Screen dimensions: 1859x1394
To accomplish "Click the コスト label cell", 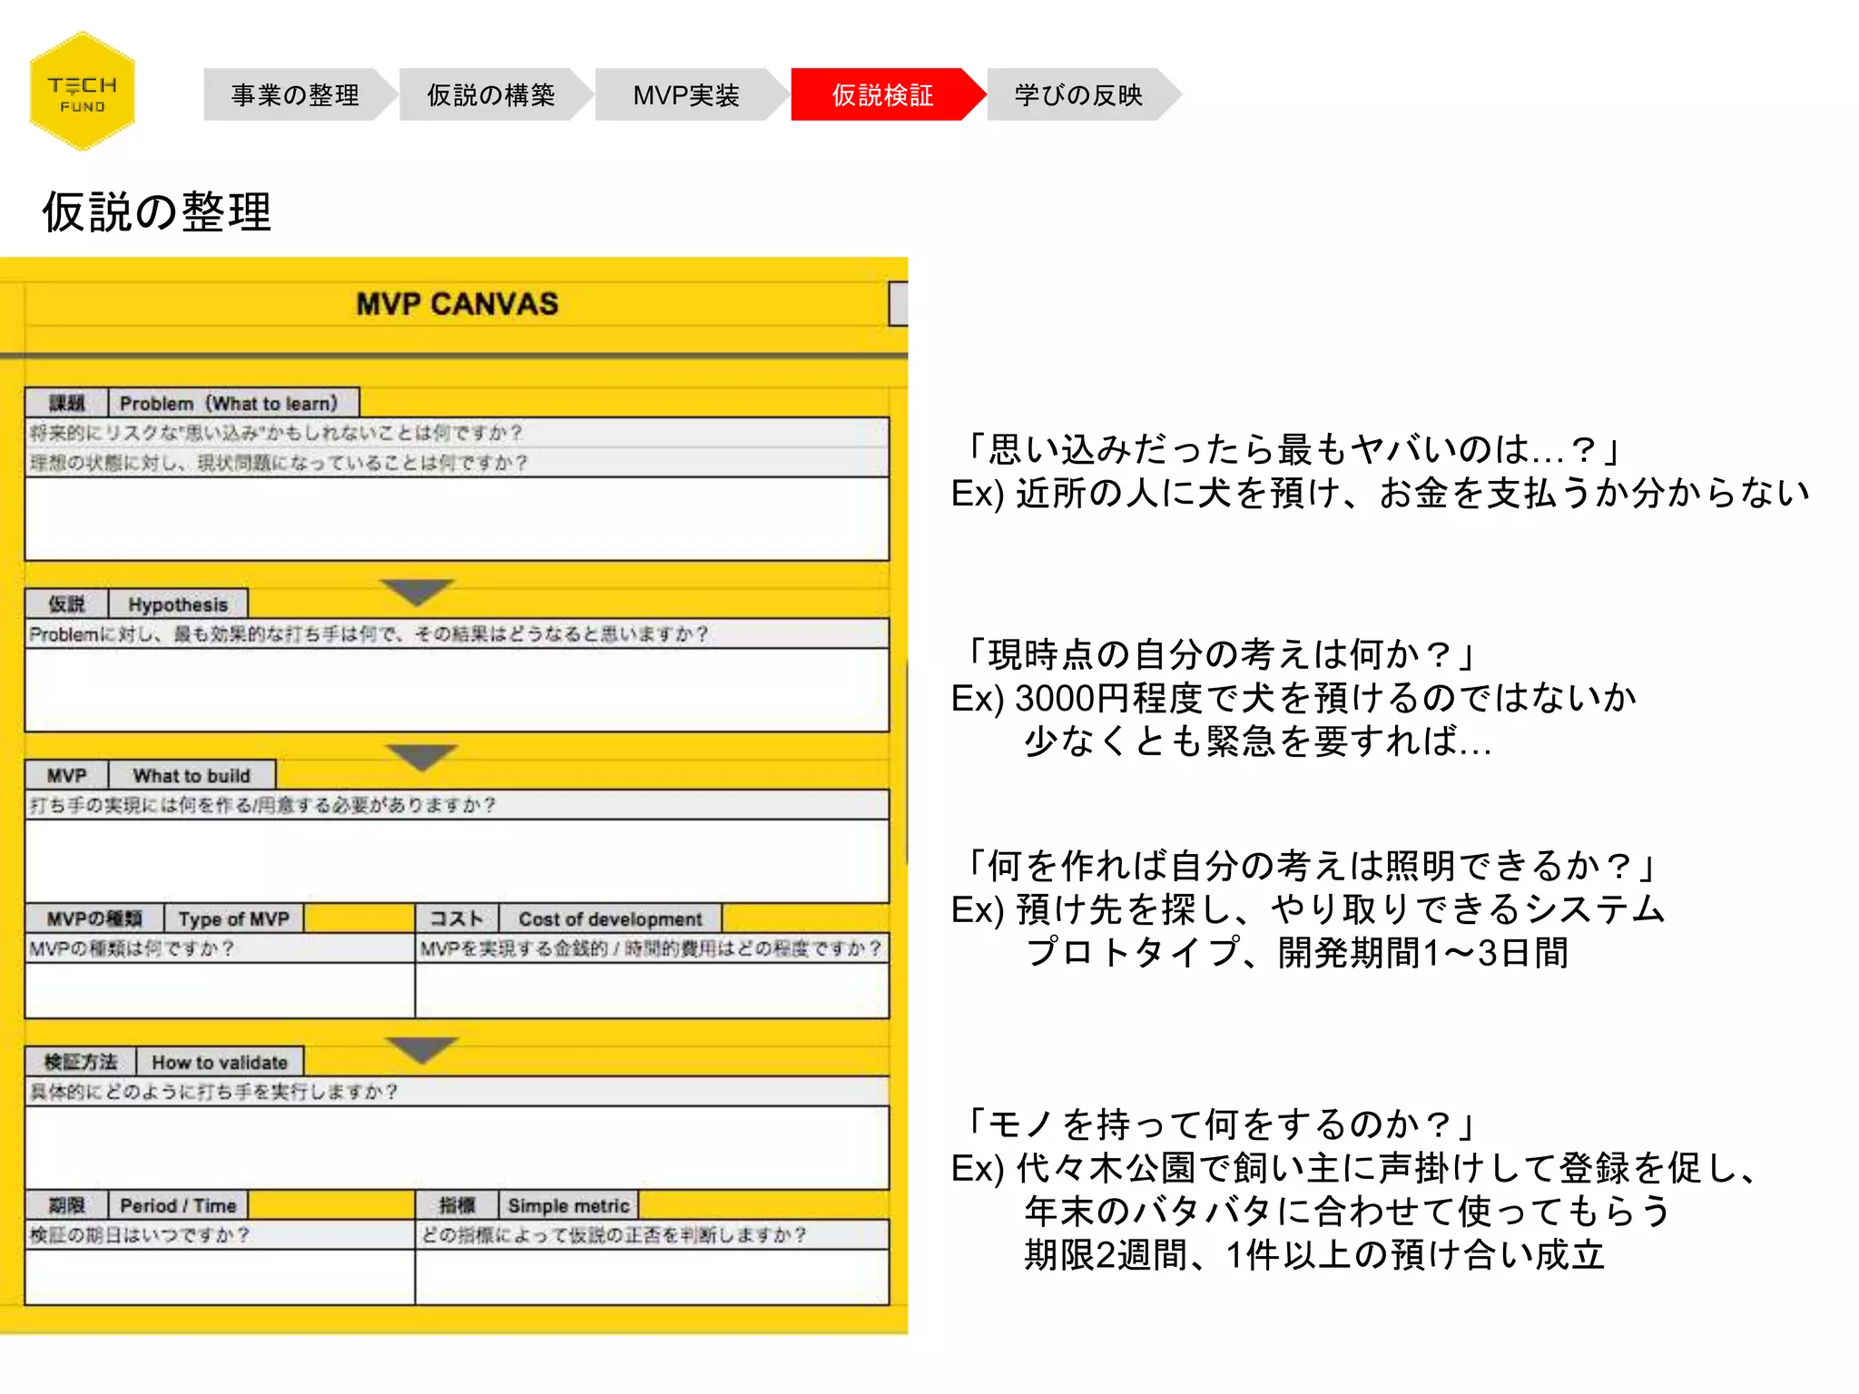I will click(x=457, y=918).
